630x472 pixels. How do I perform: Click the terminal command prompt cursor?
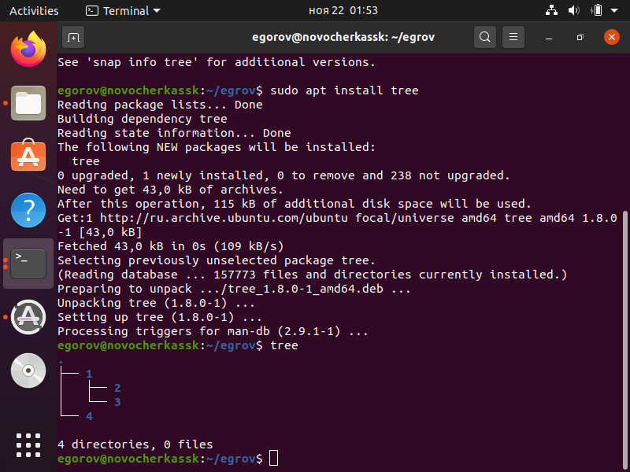coord(273,458)
